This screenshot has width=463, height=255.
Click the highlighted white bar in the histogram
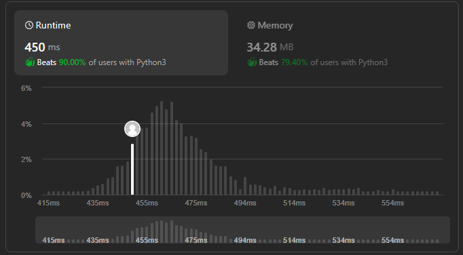132,170
